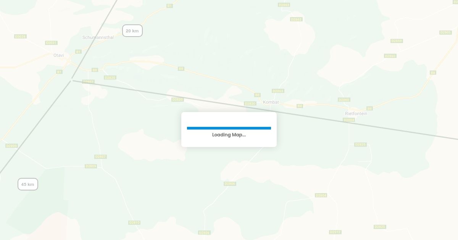The height and width of the screenshot is (240, 458).
Task: Click the D2863 shield directly above Kombat
Action: pyautogui.click(x=278, y=91)
